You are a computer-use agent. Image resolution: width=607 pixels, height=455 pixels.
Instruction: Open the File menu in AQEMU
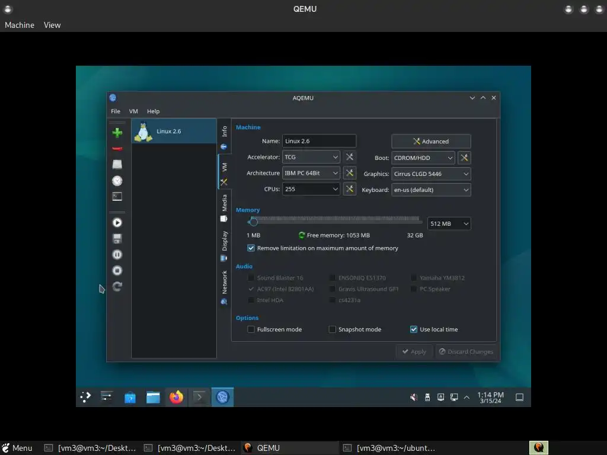tap(116, 111)
